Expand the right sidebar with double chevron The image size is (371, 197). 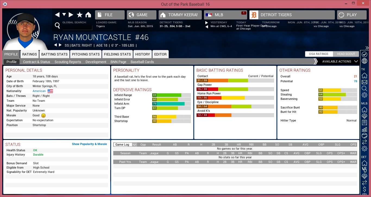[367, 48]
